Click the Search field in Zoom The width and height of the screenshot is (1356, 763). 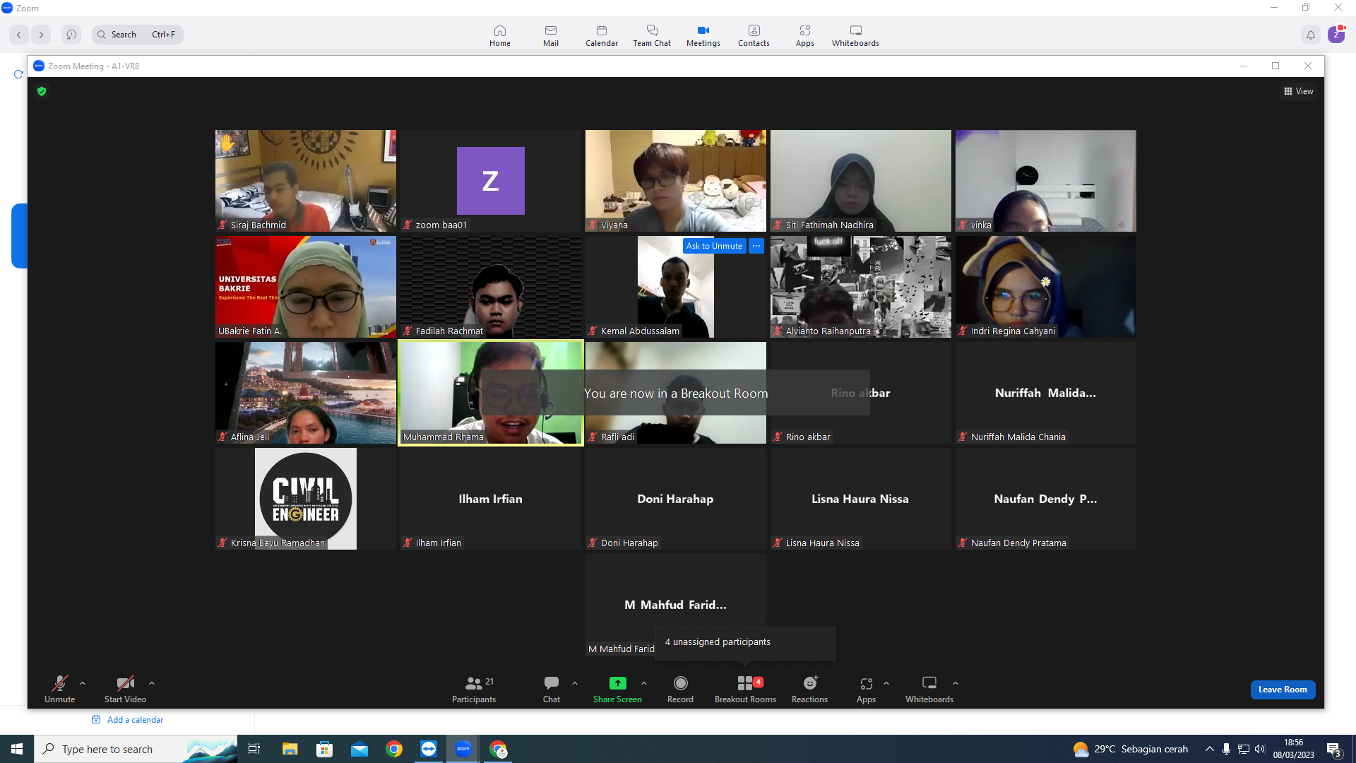(138, 34)
